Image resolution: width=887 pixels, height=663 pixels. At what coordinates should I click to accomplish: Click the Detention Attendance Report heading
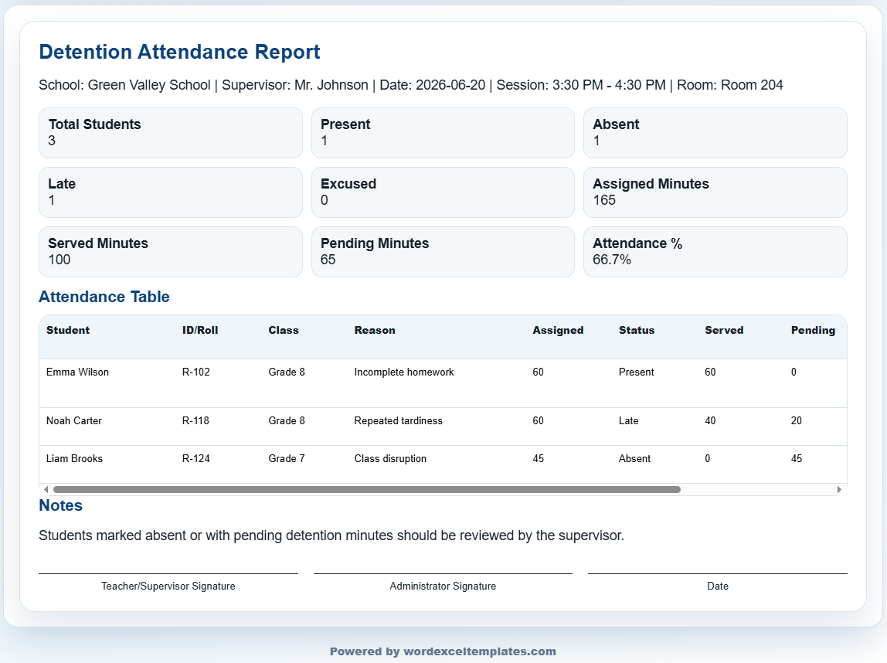click(x=179, y=52)
